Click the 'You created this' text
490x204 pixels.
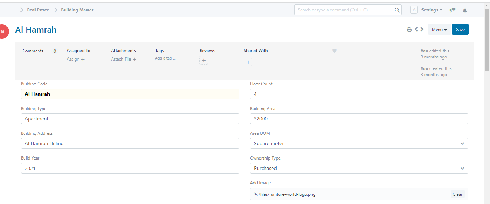436,68
